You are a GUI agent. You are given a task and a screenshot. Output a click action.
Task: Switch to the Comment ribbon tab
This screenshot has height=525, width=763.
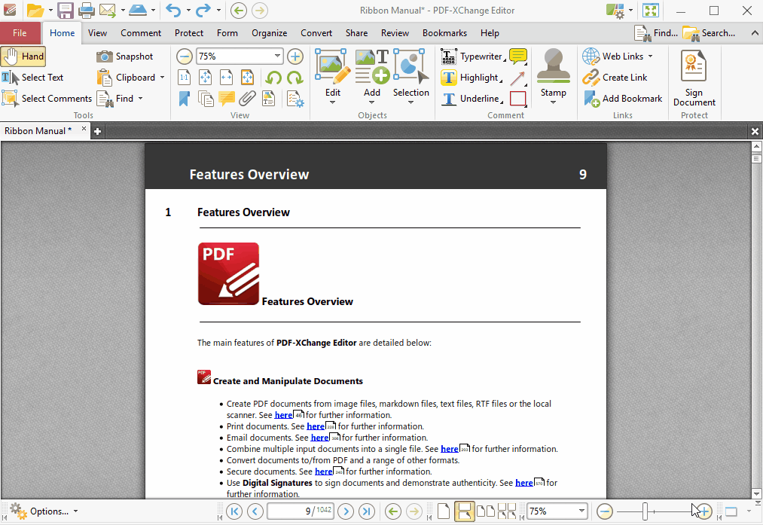point(141,33)
